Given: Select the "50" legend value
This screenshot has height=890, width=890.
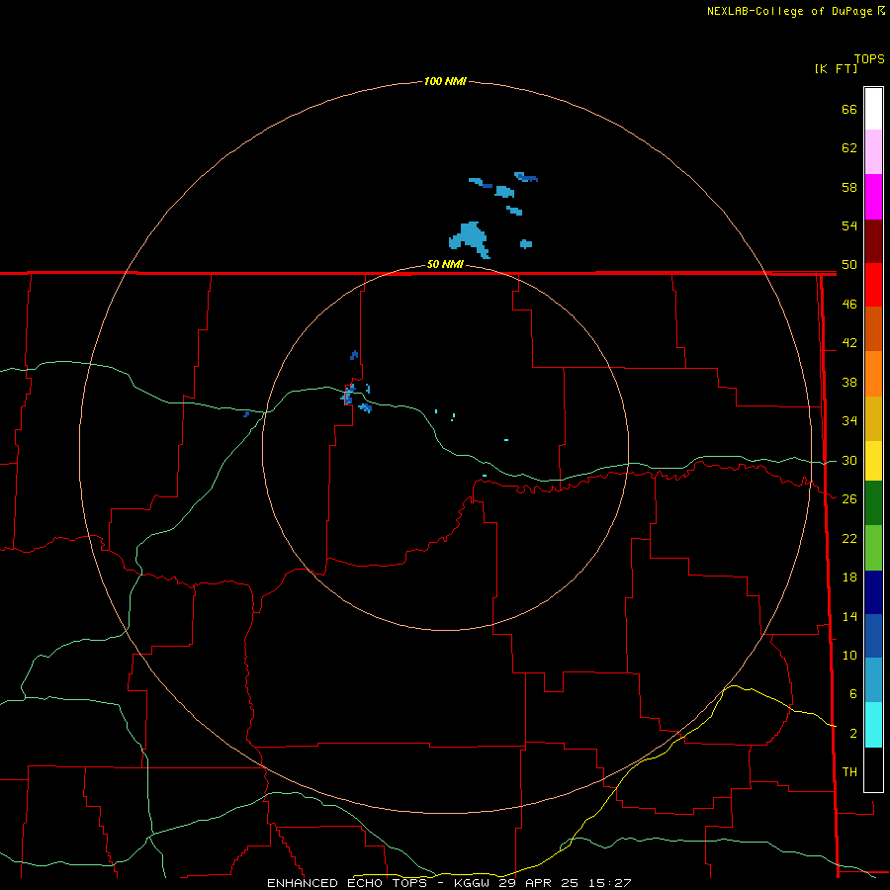Looking at the screenshot, I should [849, 265].
